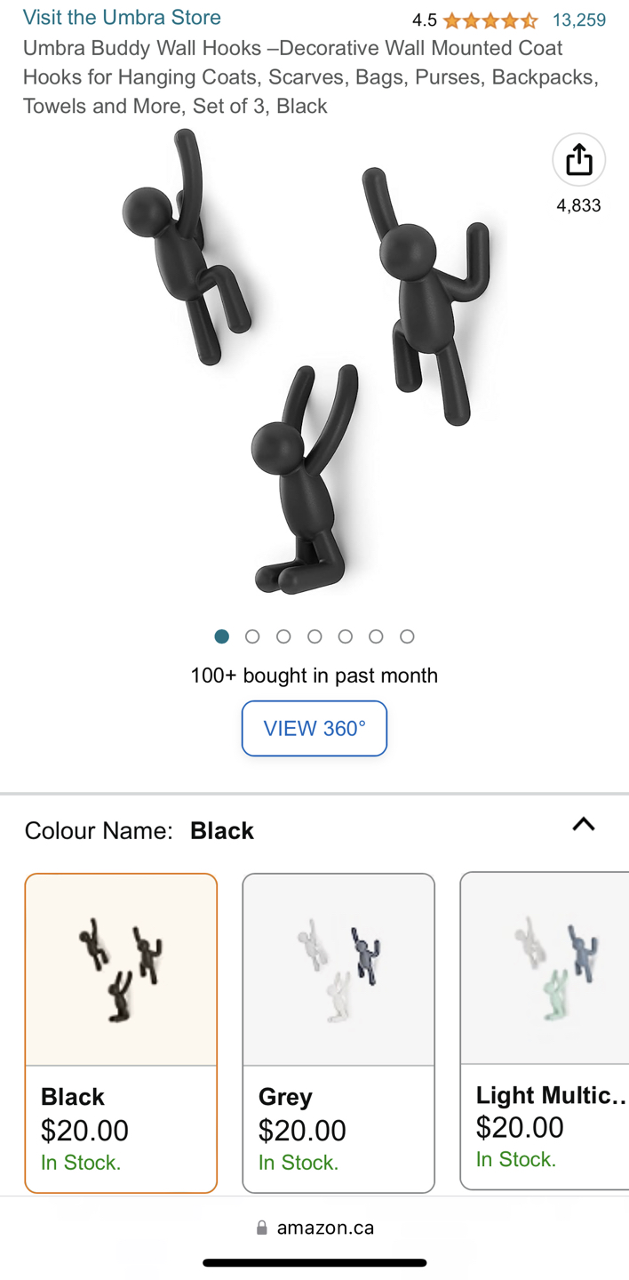Collapse the Colour Name section chevron

click(584, 824)
